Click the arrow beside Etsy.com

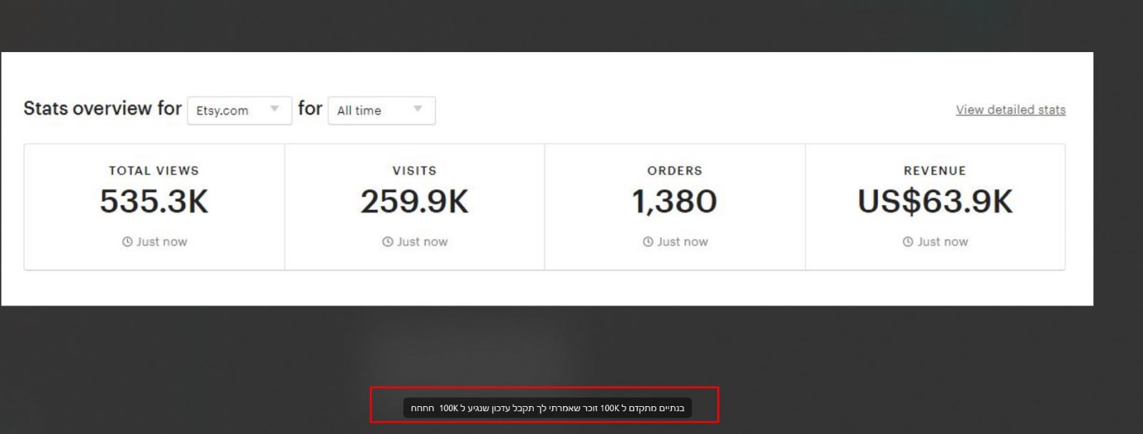point(274,109)
